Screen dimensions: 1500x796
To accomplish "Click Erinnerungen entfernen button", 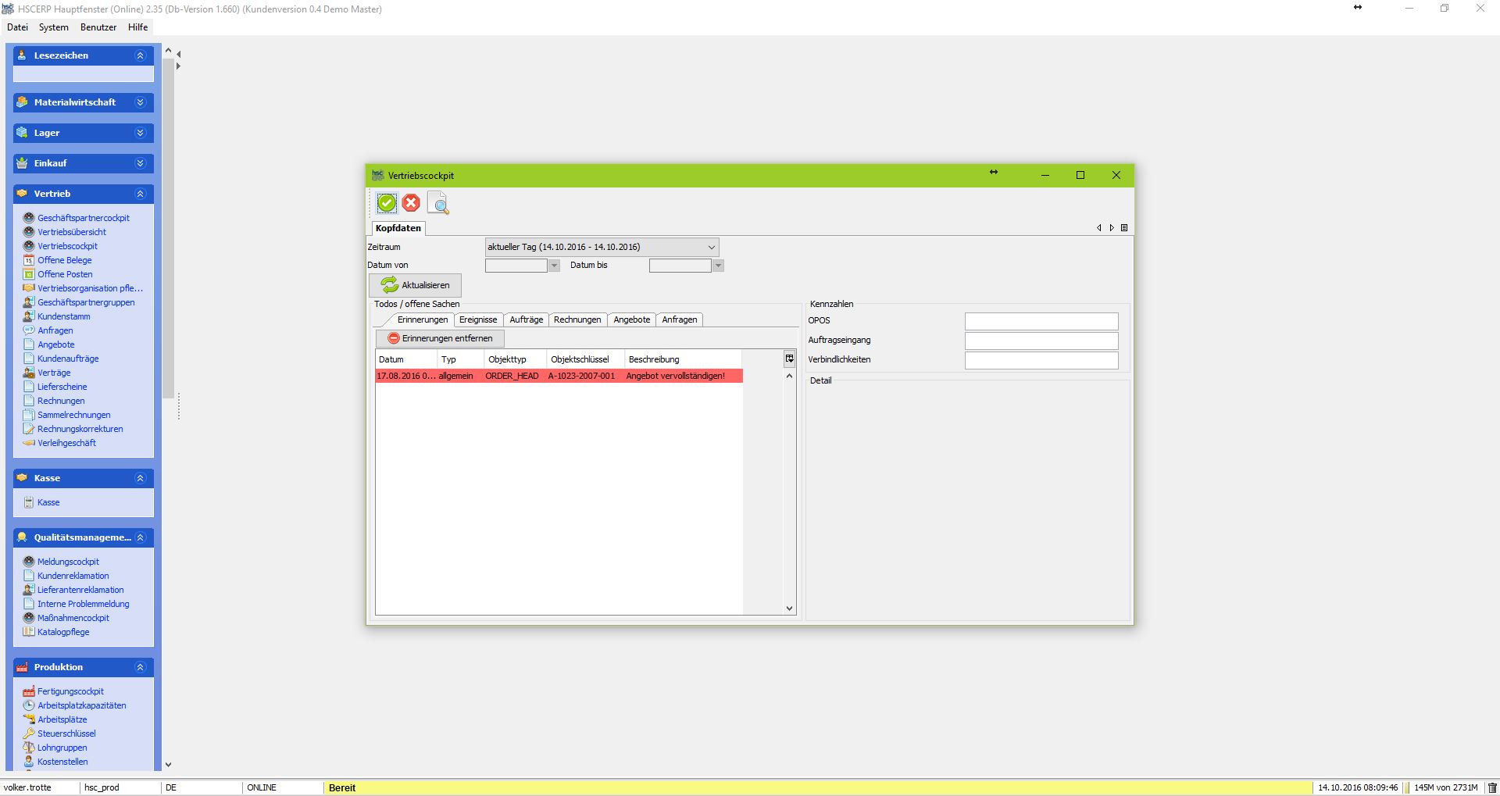I will click(440, 338).
